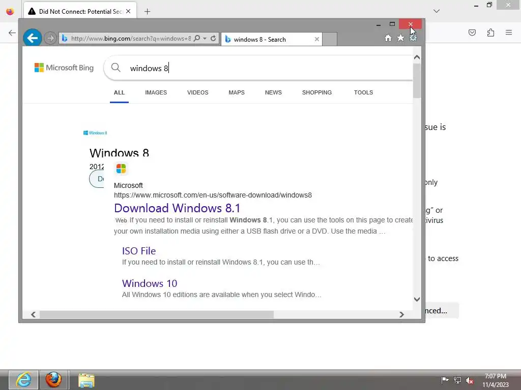Close the Firefox 'Did Not Connect' tab
Image resolution: width=521 pixels, height=390 pixels.
pos(128,12)
